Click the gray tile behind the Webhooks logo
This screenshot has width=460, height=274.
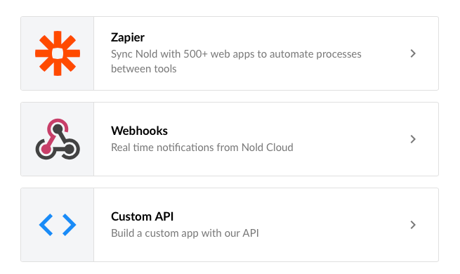[58, 139]
